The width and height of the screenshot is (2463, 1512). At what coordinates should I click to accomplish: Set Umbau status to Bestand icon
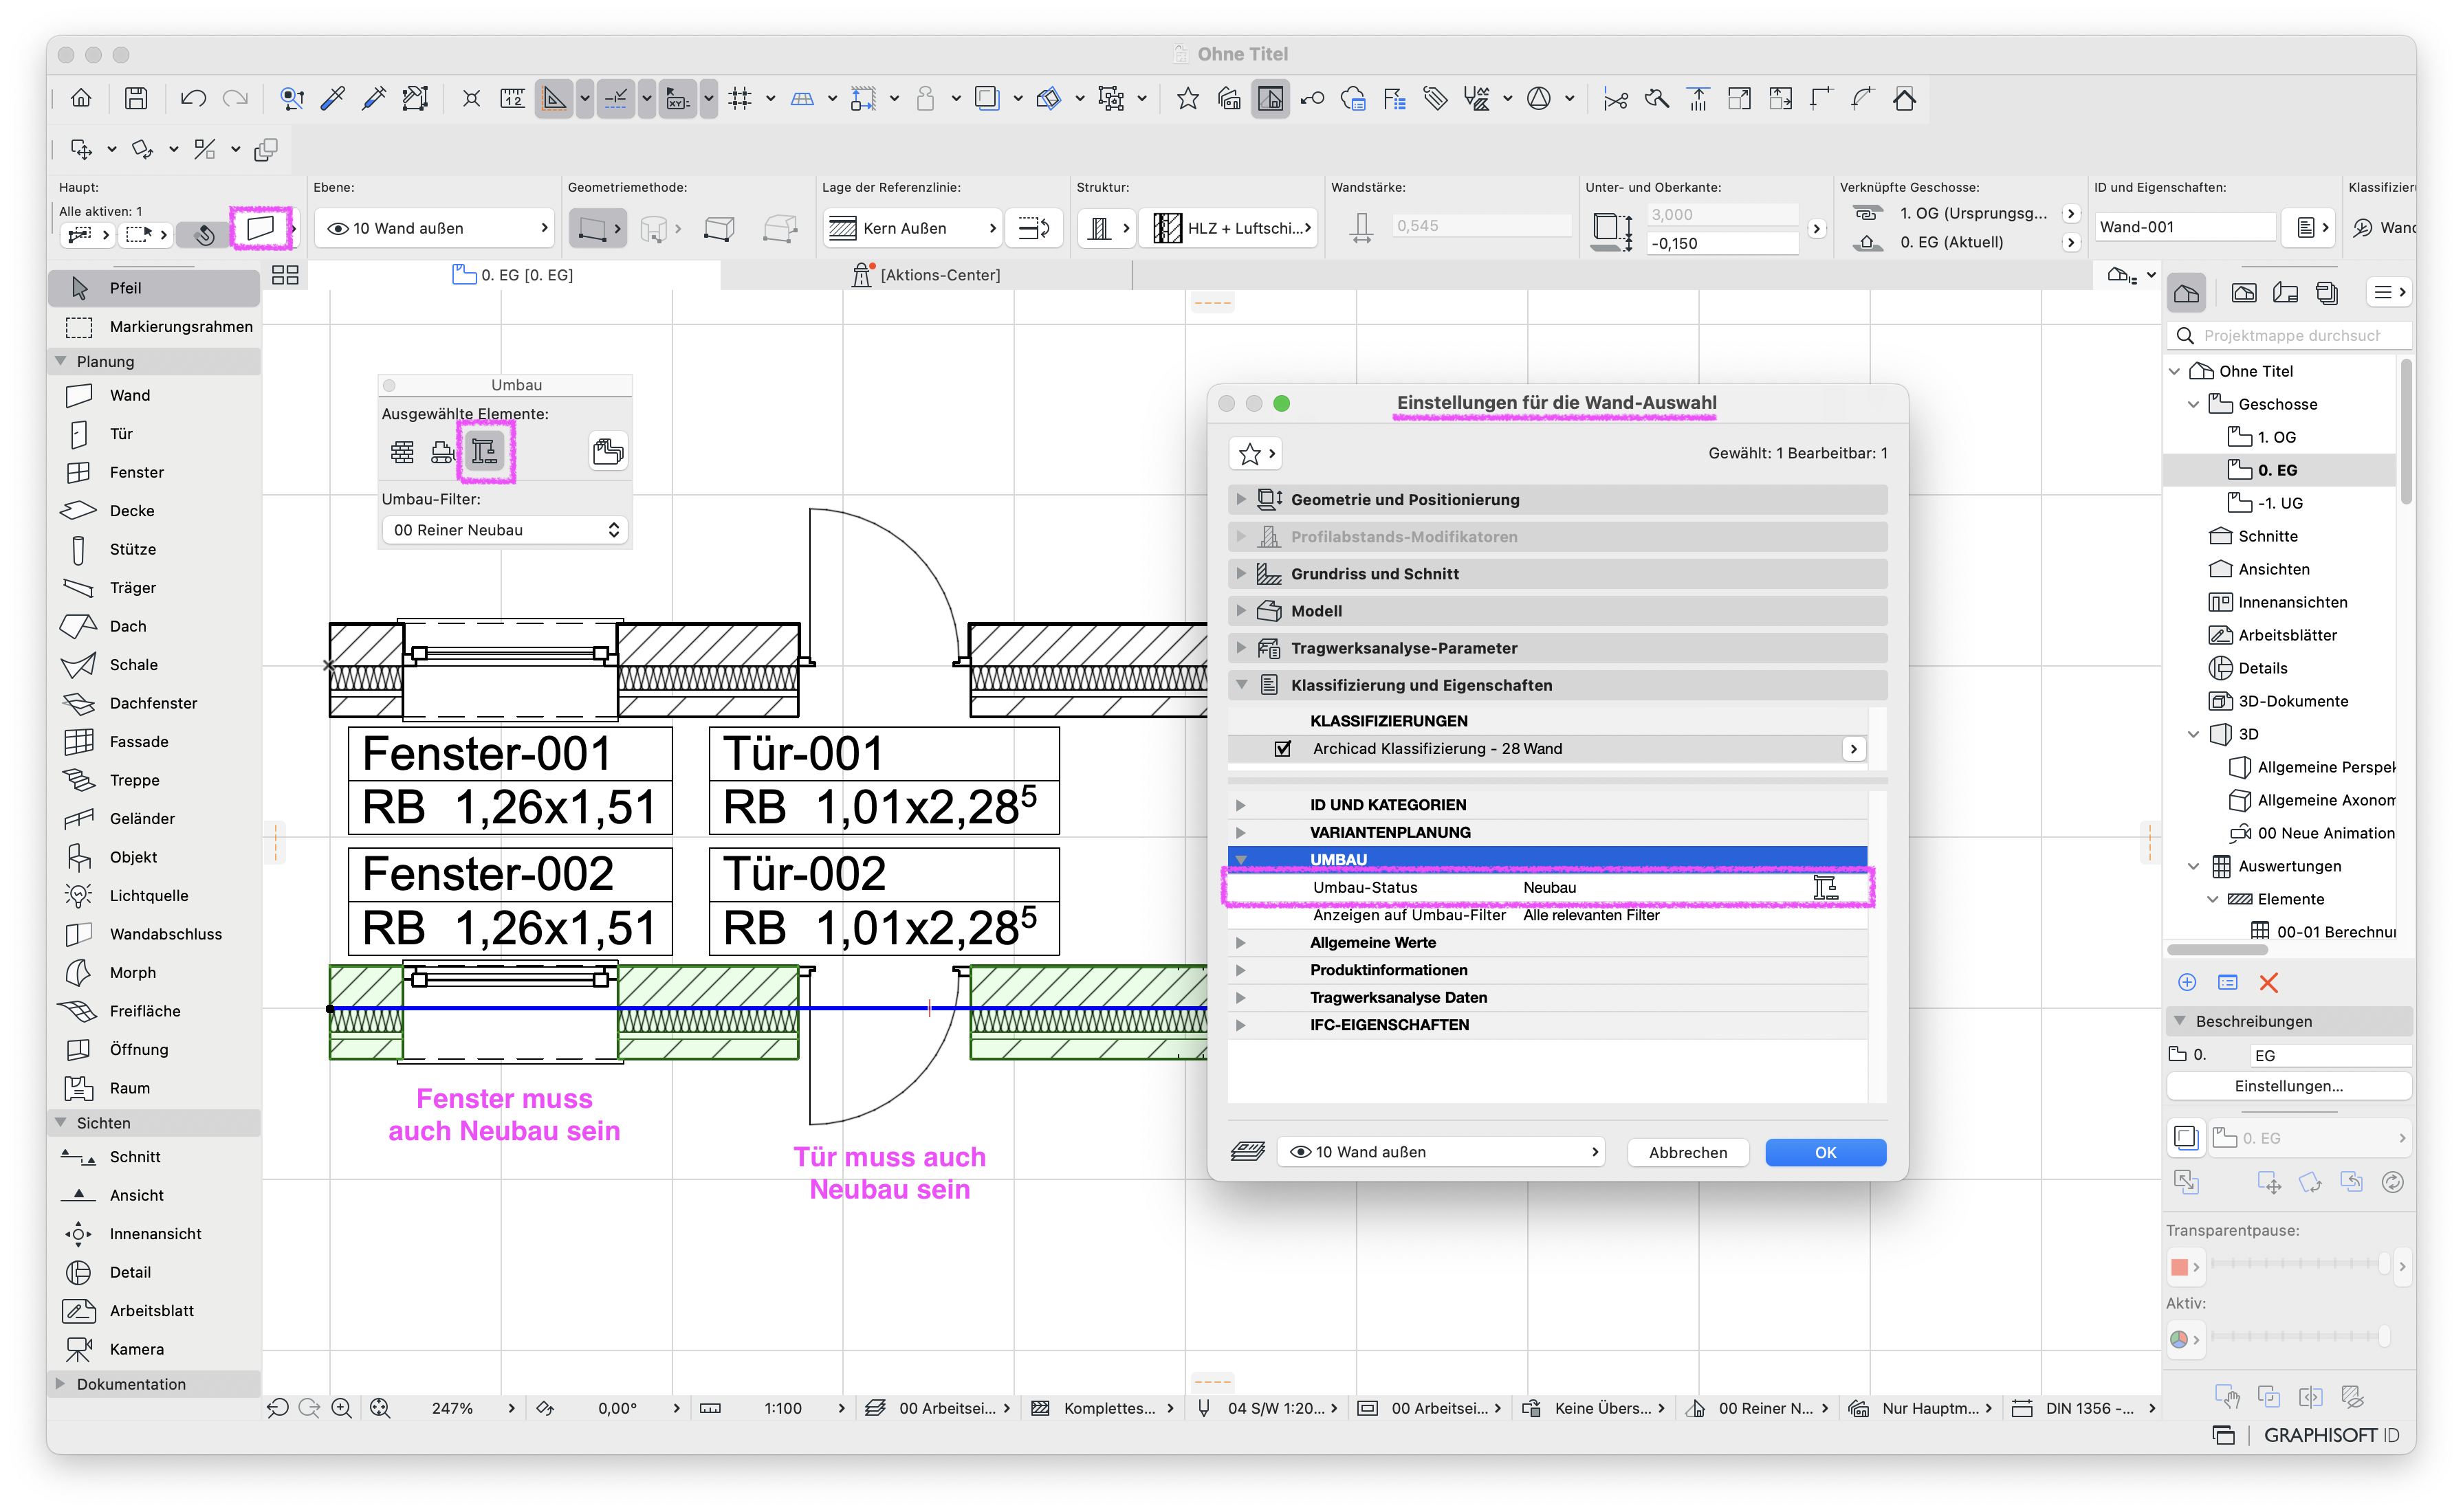point(402,452)
